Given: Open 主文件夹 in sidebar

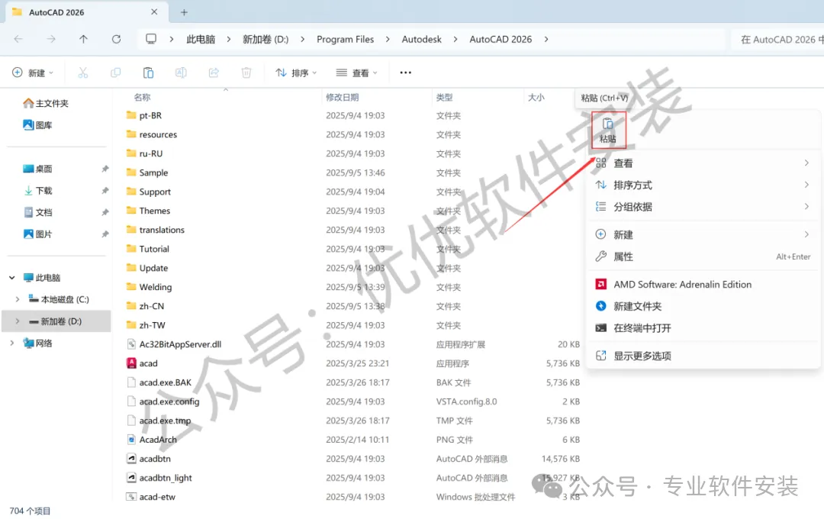Looking at the screenshot, I should [46, 103].
